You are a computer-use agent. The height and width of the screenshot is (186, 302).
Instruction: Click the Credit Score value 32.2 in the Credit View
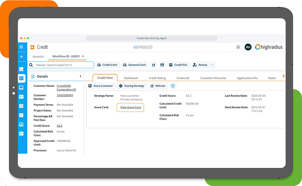(x=188, y=96)
